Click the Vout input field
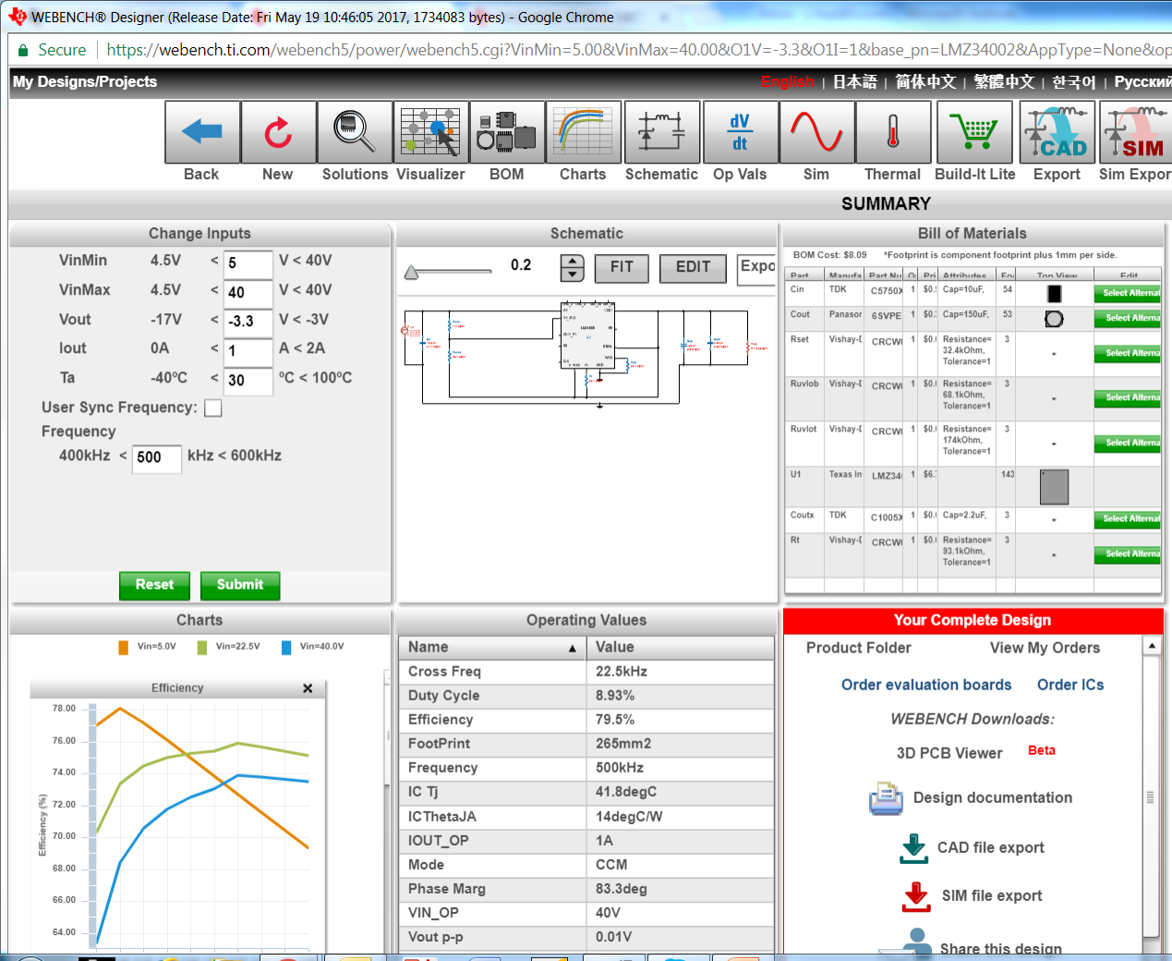1172x961 pixels. coord(248,322)
